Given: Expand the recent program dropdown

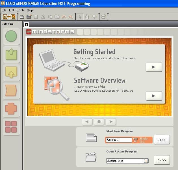Looking at the screenshot, I should pos(146,161).
